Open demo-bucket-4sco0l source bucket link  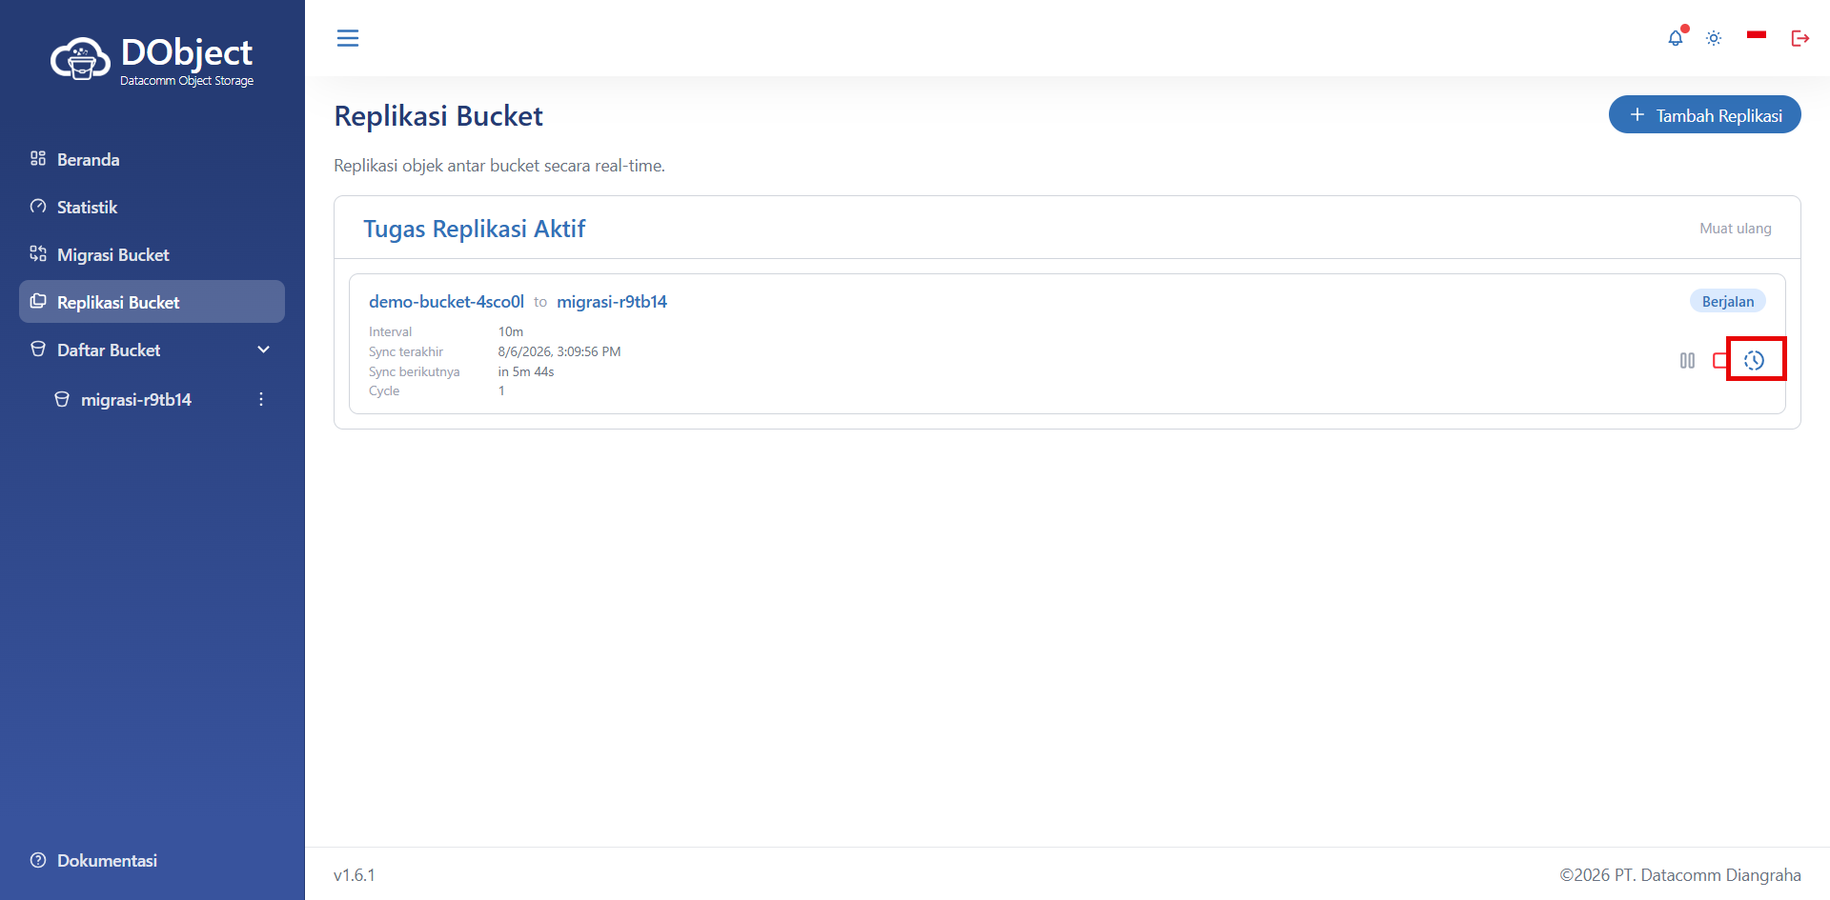446,302
